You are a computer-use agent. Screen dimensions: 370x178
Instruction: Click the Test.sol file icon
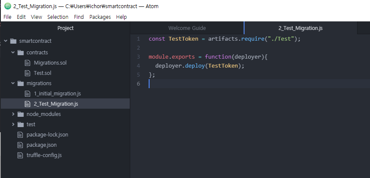tap(28, 73)
